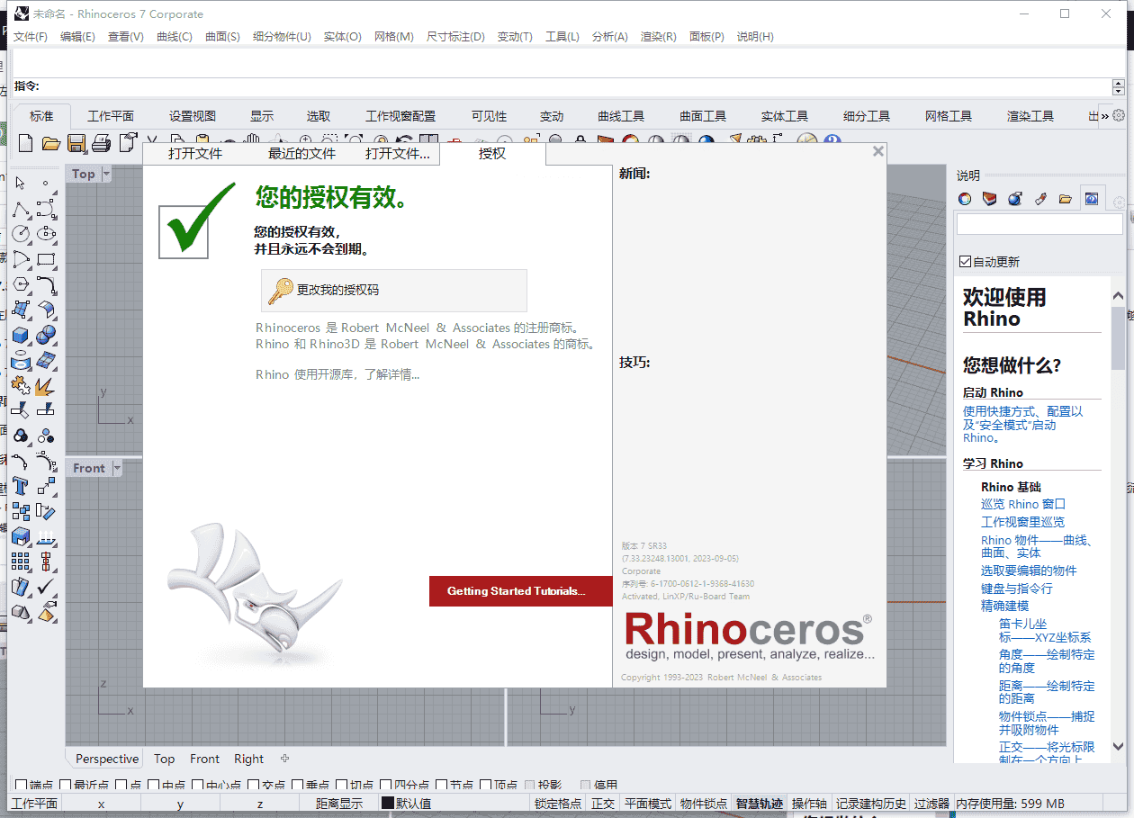Enable the 中点 snap checkbox
This screenshot has height=818, width=1134.
coord(155,782)
